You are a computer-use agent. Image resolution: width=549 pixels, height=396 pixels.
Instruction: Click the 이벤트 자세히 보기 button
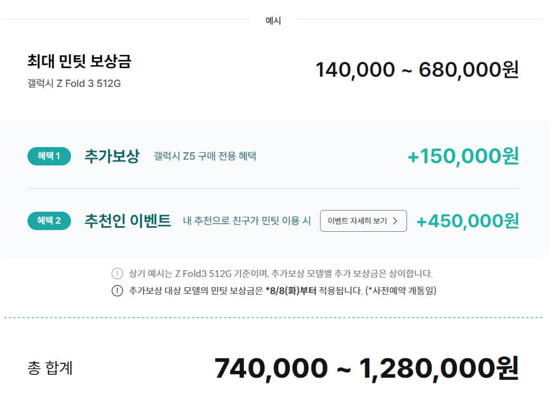coord(364,221)
